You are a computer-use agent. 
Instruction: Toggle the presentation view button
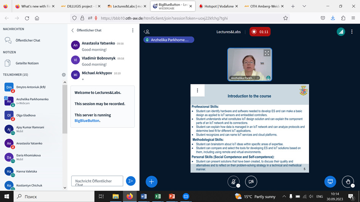(330, 181)
